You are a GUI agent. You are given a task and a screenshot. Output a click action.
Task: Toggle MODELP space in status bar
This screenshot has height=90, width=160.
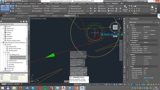click(77, 84)
